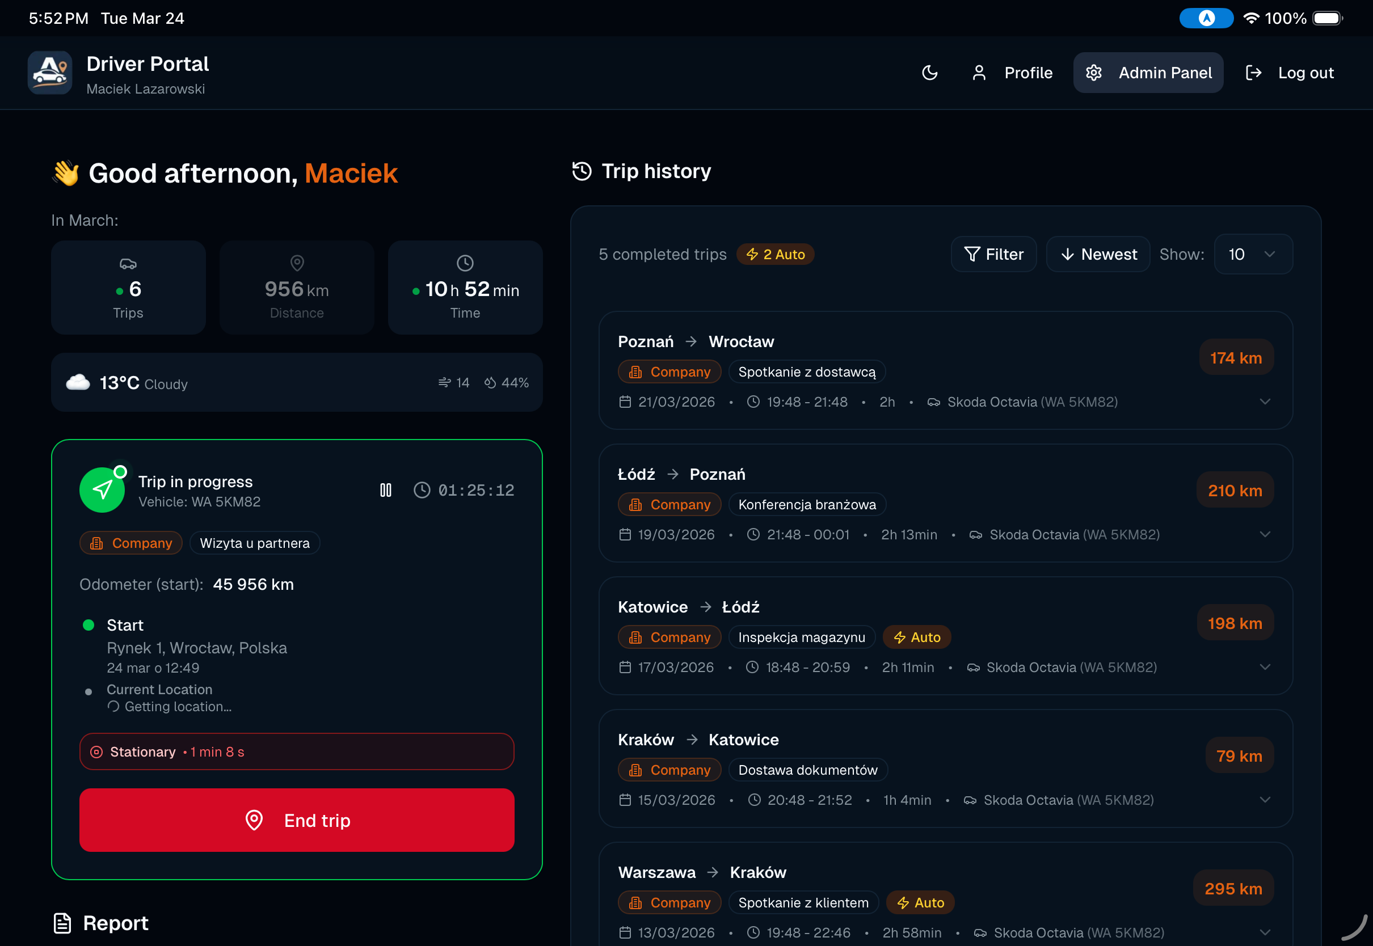Click the Report document icon
The image size is (1373, 946).
(62, 923)
